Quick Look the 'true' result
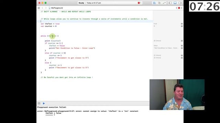 (182, 24)
